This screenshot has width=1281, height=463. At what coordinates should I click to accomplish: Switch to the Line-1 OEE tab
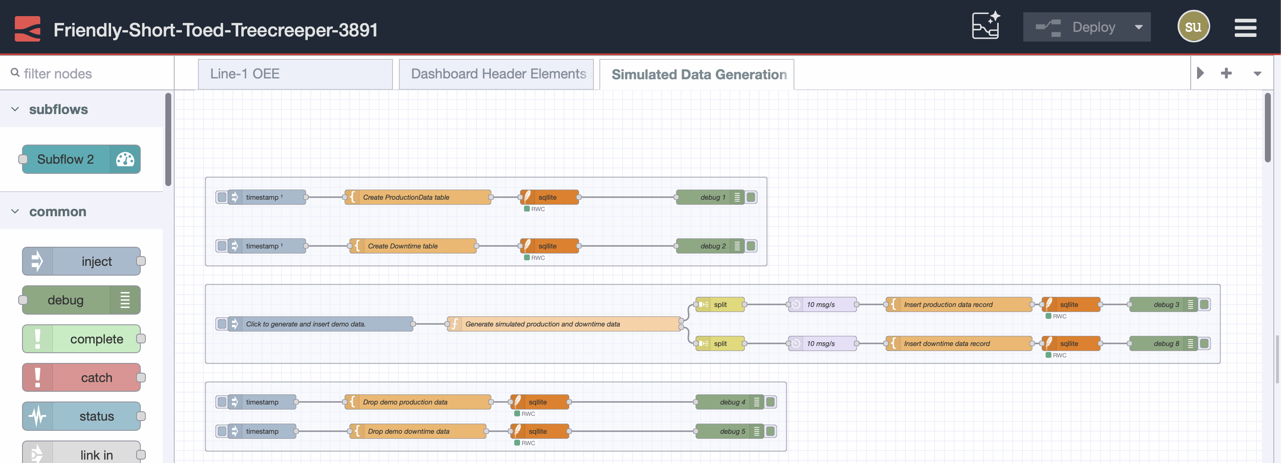click(x=295, y=74)
